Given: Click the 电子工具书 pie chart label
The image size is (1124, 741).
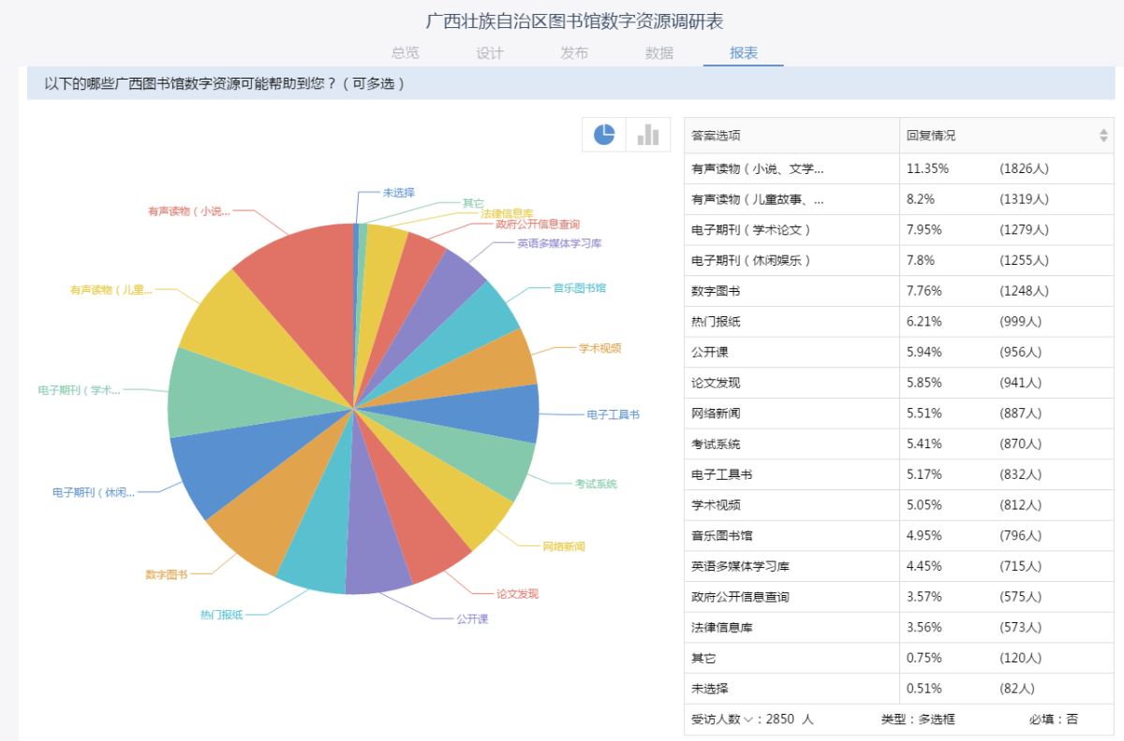Looking at the screenshot, I should (614, 414).
